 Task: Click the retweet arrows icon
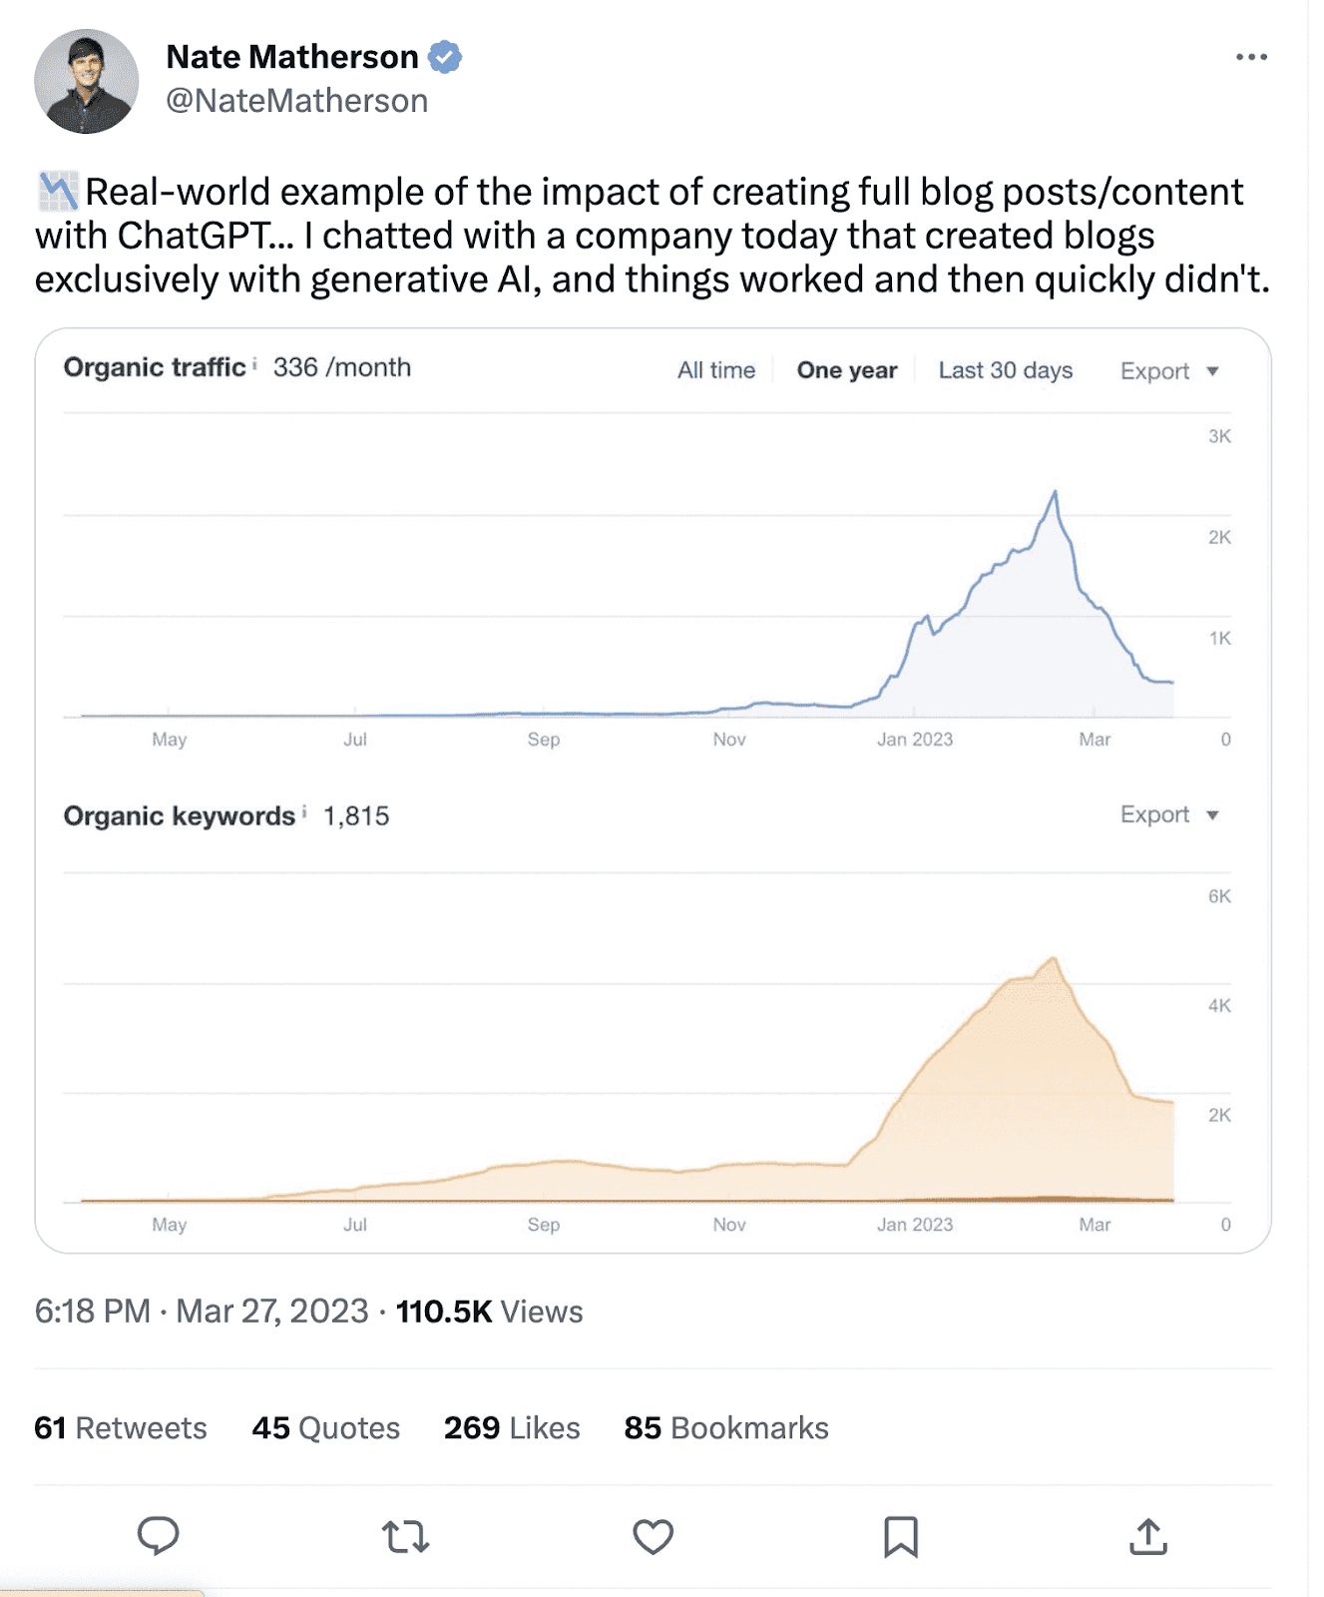[x=405, y=1537]
